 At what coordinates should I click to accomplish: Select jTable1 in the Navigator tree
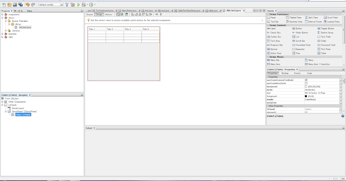[x=23, y=115]
